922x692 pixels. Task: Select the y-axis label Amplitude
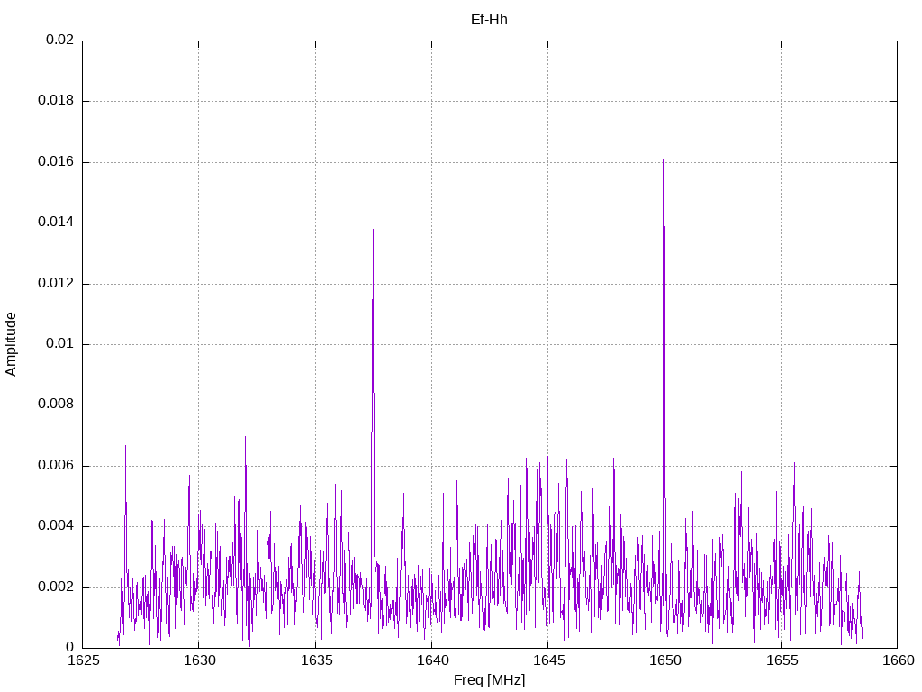[11, 344]
